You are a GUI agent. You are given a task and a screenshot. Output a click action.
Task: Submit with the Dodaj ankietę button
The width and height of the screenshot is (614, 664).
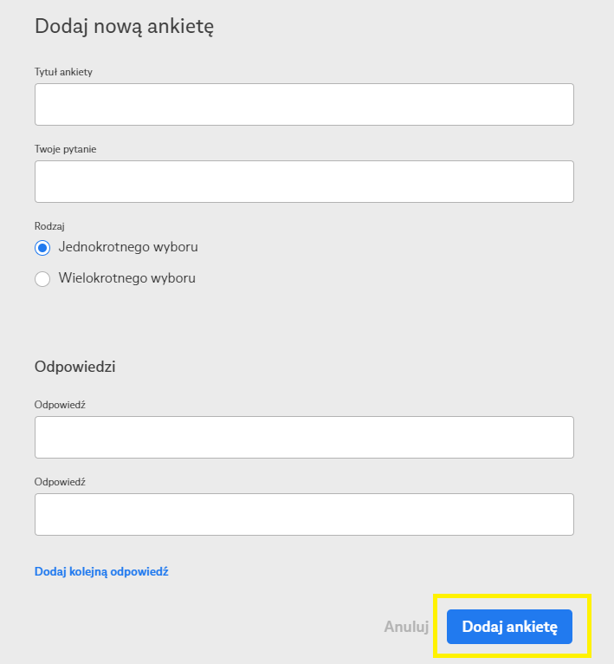coord(509,626)
